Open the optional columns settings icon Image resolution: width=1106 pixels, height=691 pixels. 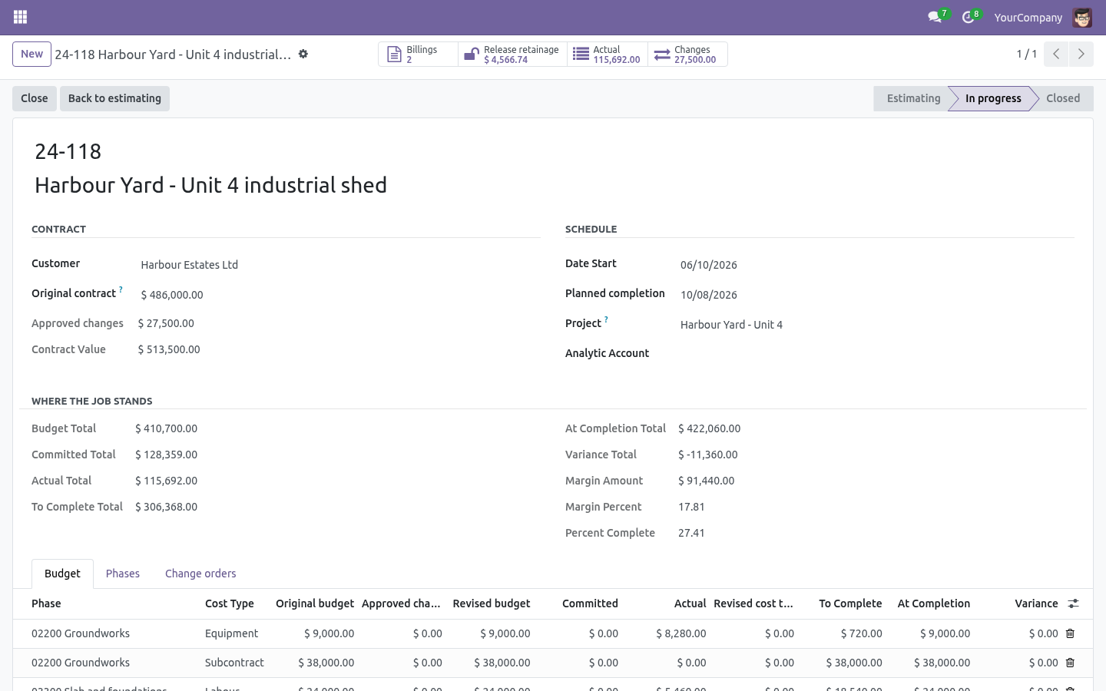tap(1073, 603)
